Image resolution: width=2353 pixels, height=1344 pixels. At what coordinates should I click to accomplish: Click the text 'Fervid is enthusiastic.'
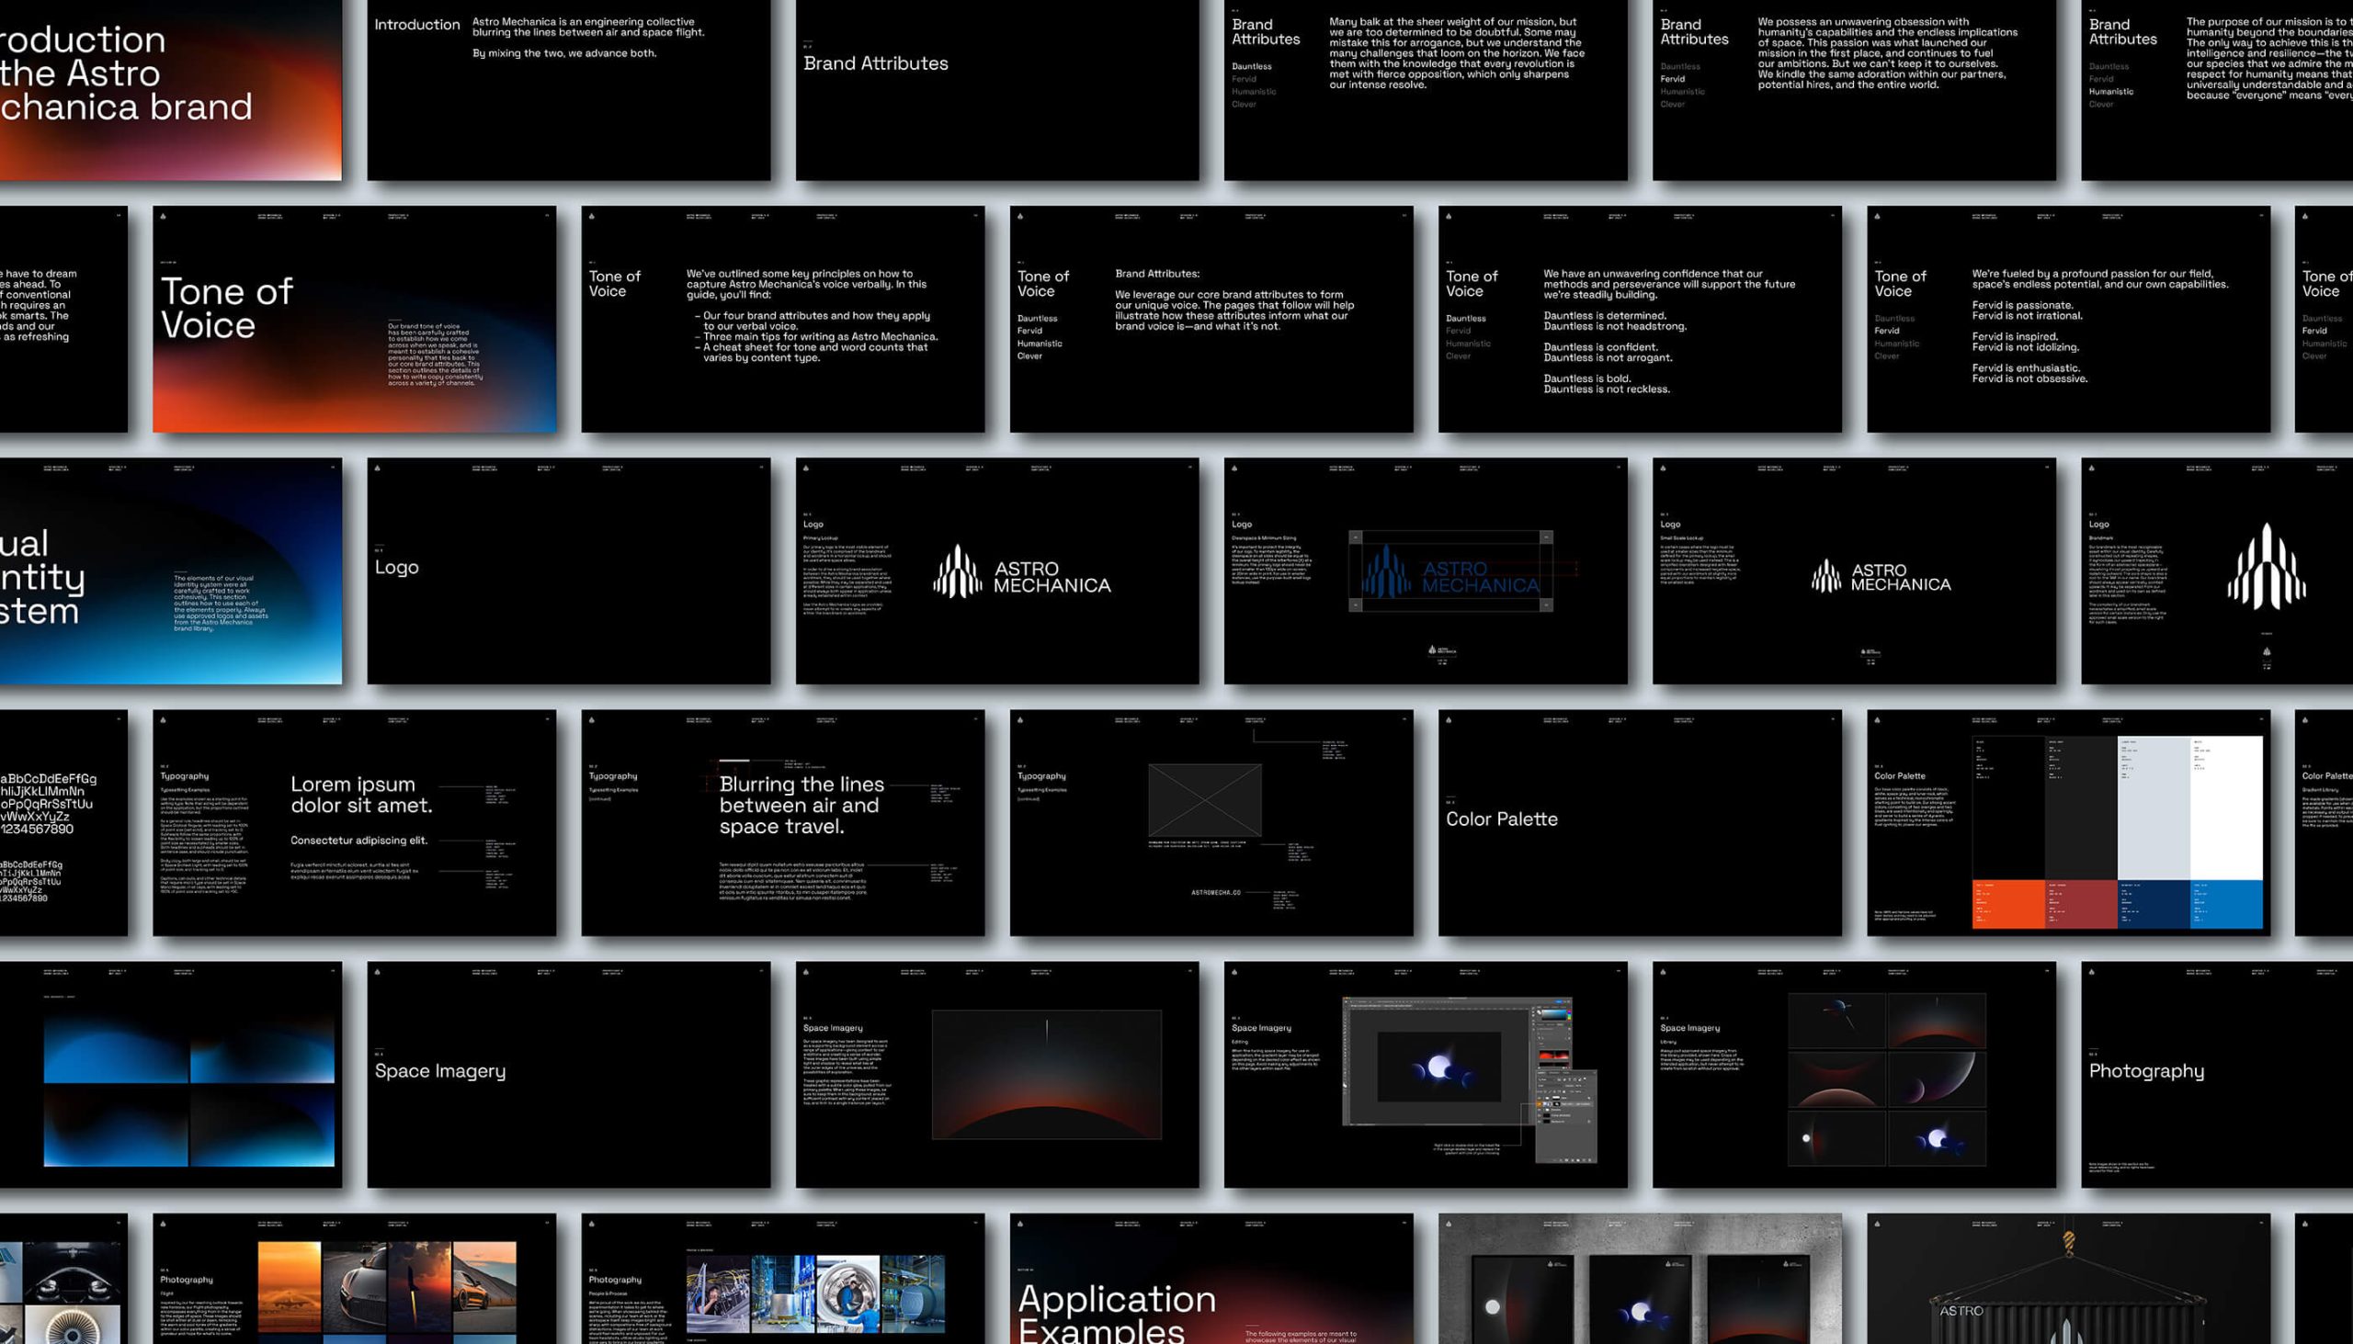(2026, 368)
